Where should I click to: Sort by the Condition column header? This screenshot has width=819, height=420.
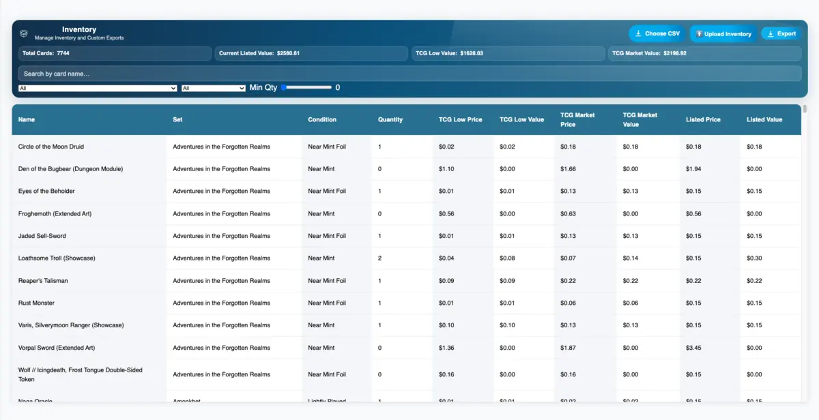[x=322, y=119]
